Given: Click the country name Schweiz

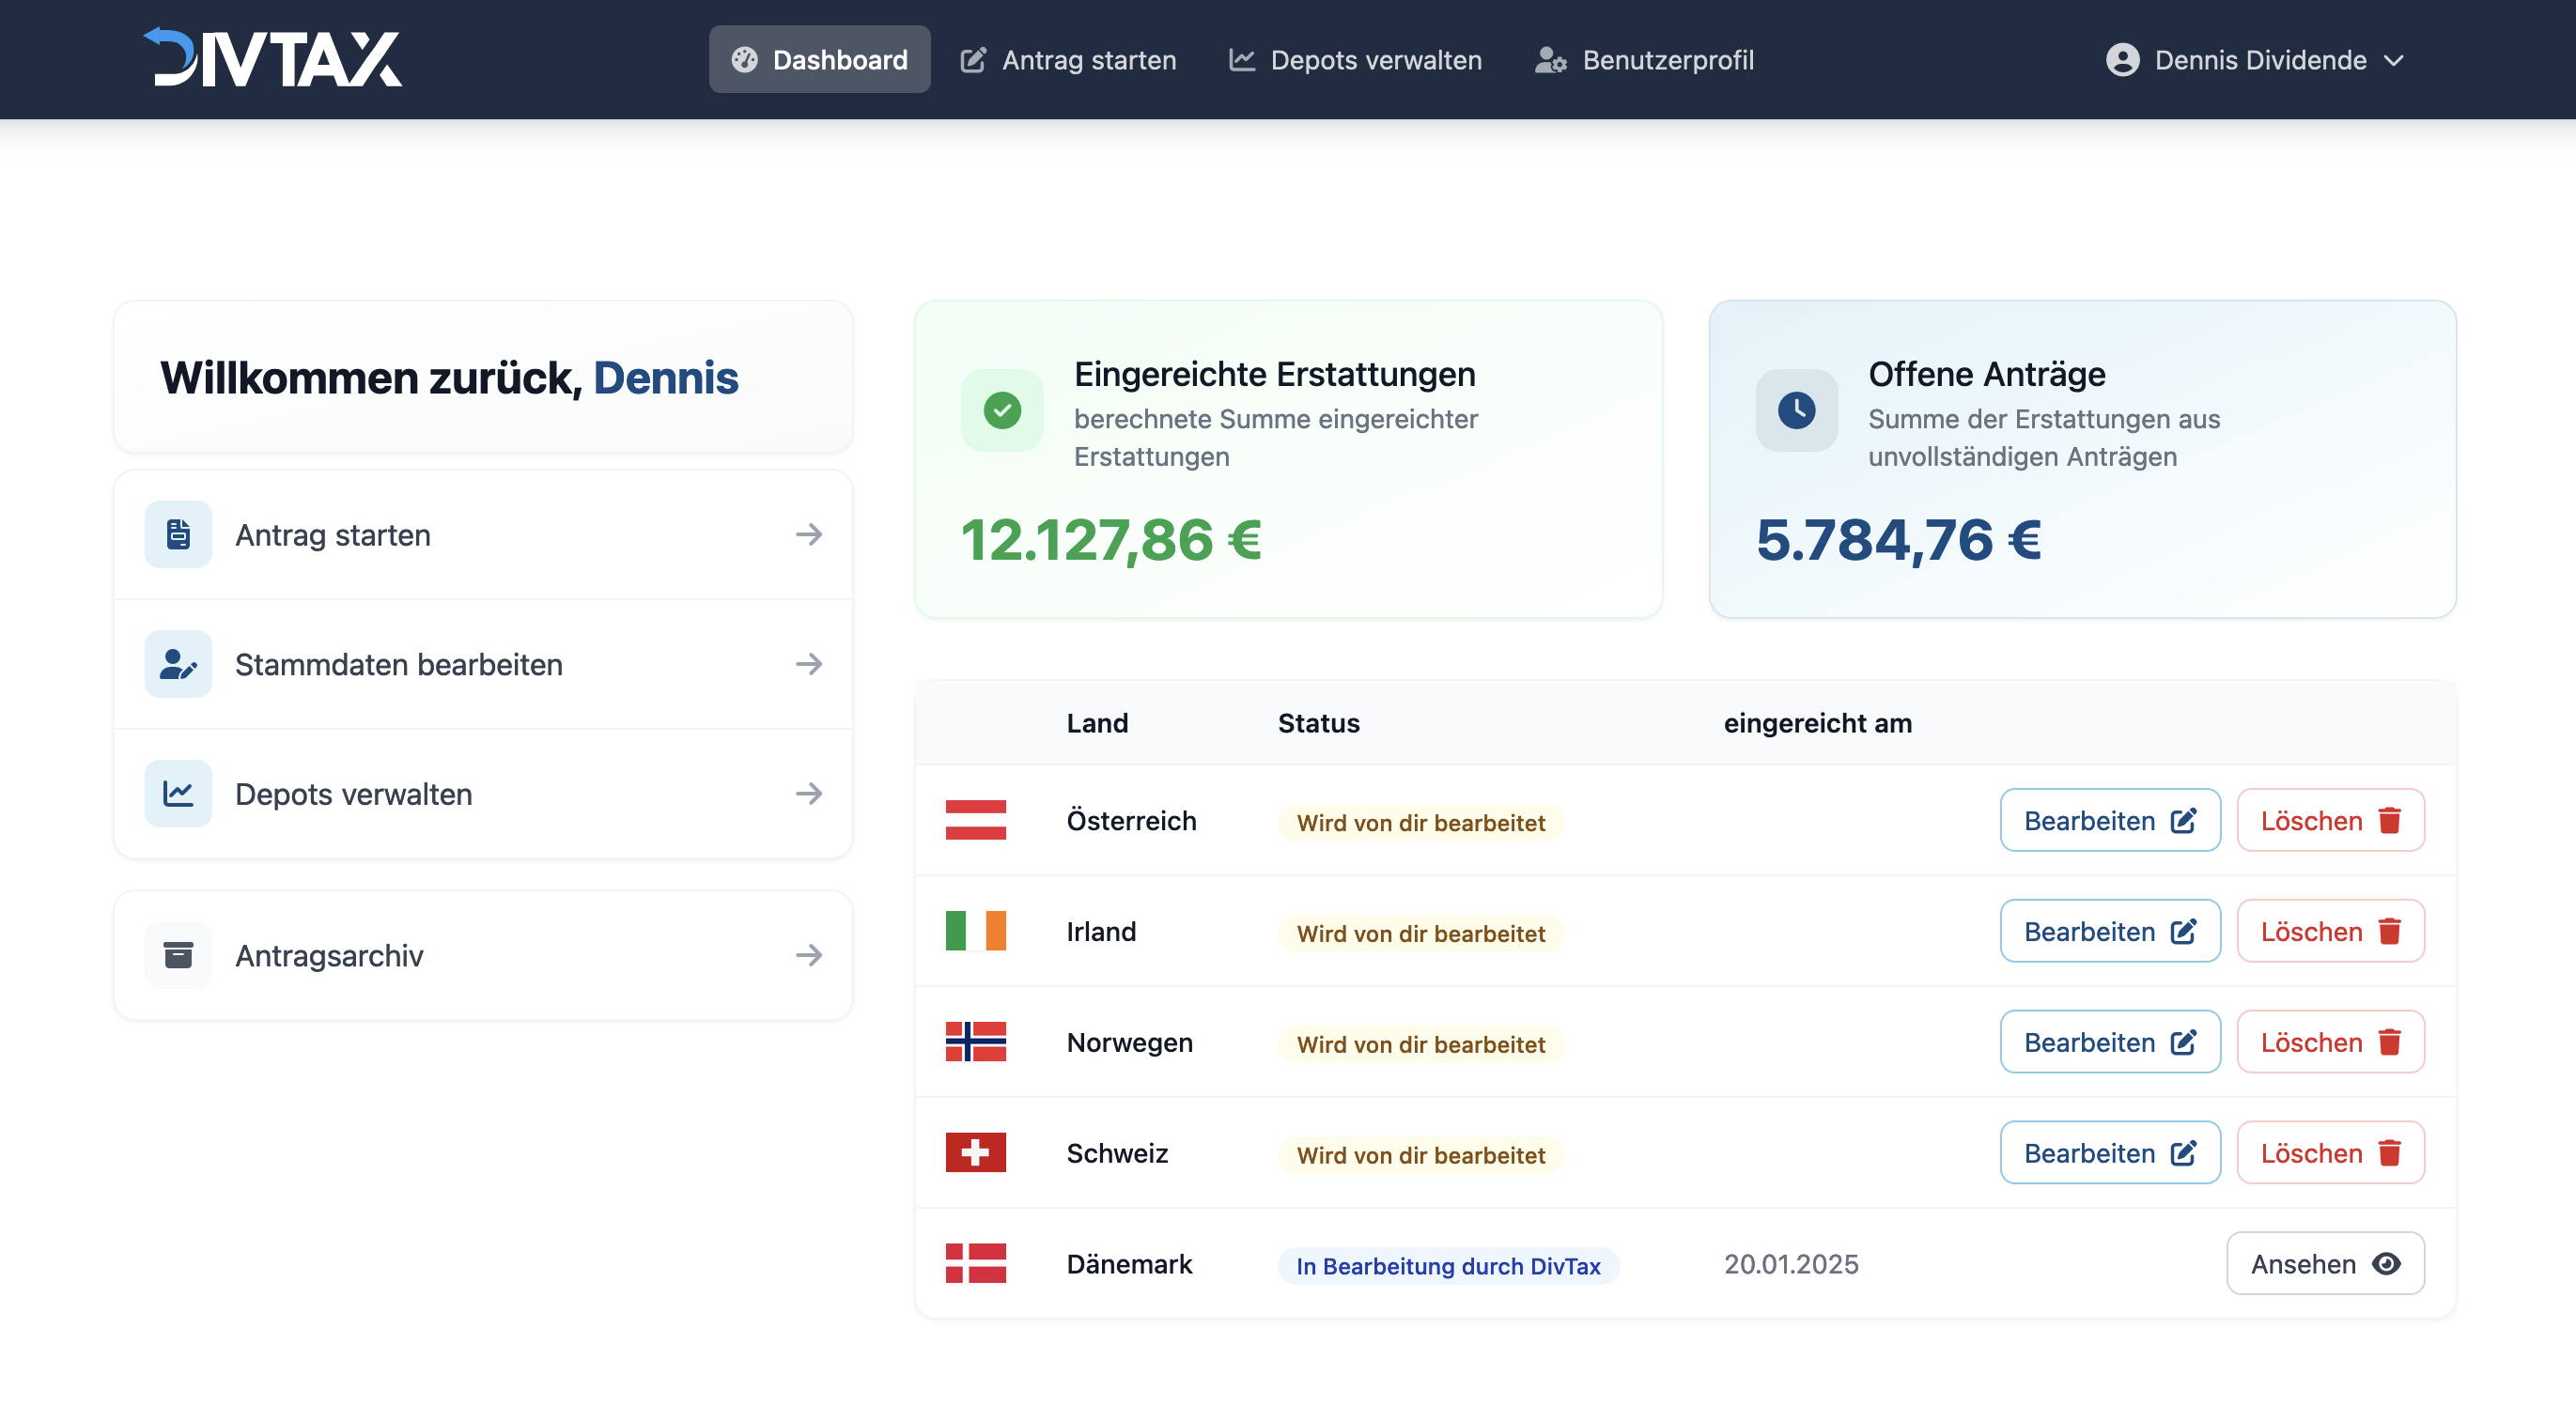Looking at the screenshot, I should [x=1117, y=1154].
